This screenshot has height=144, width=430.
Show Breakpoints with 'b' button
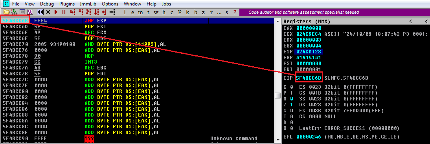click(195, 12)
